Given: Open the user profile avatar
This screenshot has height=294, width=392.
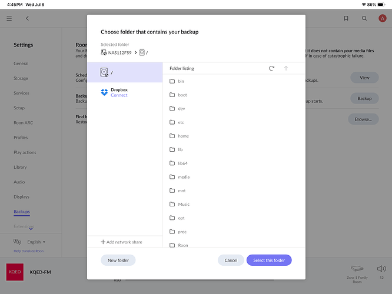Looking at the screenshot, I should click(x=382, y=18).
